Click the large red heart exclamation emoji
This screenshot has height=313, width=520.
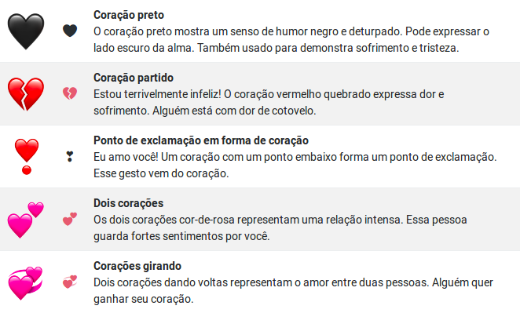click(x=27, y=156)
